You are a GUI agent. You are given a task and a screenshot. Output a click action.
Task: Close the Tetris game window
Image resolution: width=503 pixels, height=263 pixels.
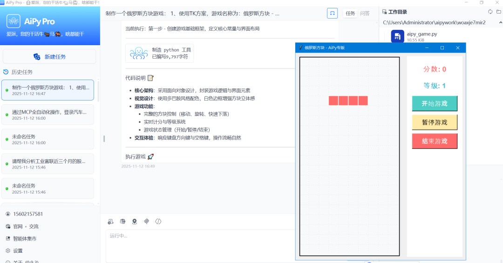[x=458, y=48]
